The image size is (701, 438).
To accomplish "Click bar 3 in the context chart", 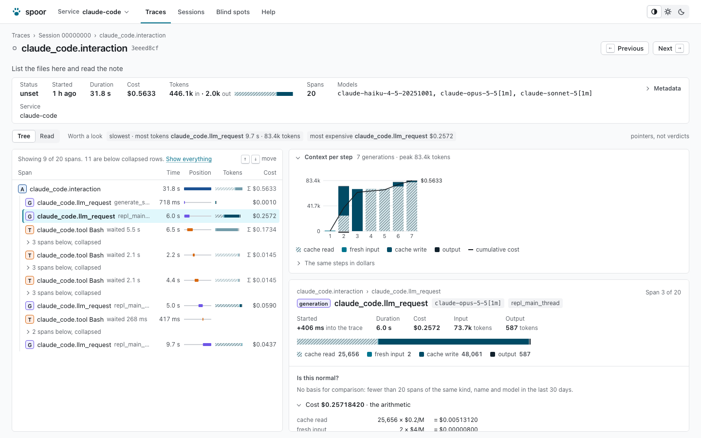I will pos(357,210).
